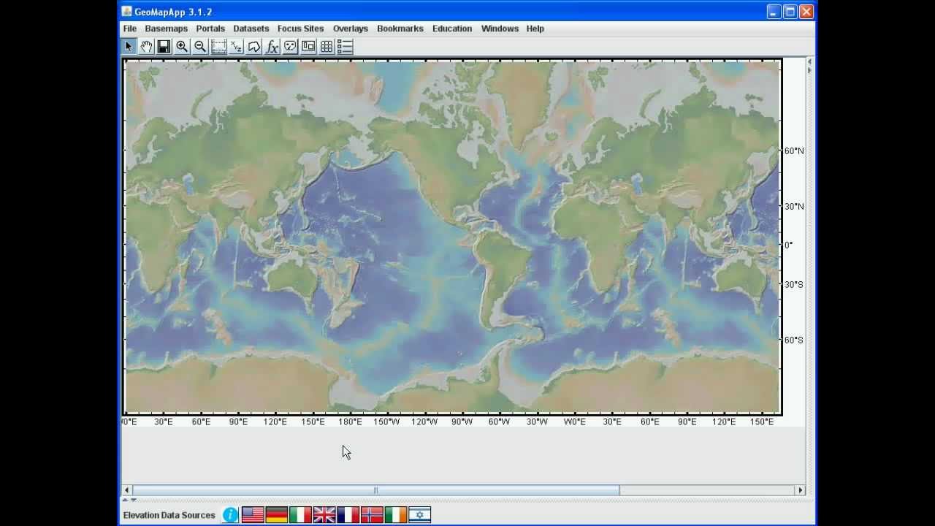
Task: Click the 90°W longitude label
Action: 462,422
